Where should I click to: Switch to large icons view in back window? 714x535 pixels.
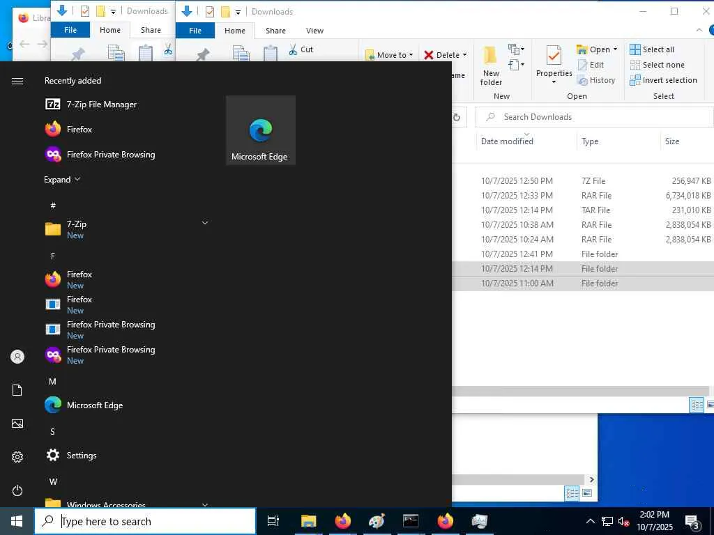(x=587, y=493)
